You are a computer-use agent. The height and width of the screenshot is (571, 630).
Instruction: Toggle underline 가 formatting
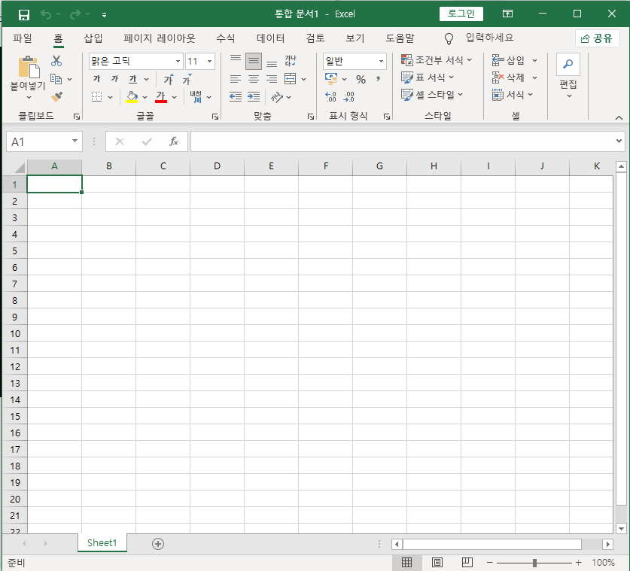133,79
